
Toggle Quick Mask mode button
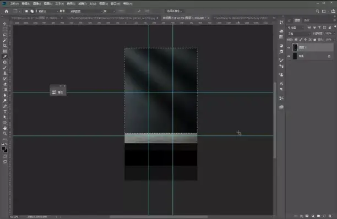point(5,156)
